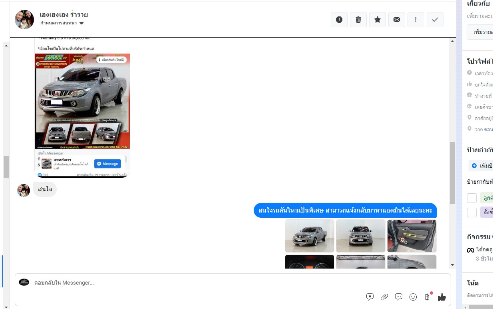
Task: Delete conversation with the trash icon
Action: point(358,20)
